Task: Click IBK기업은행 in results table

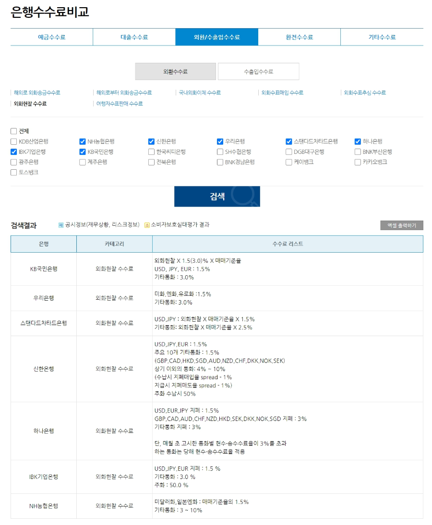Action: [x=44, y=477]
